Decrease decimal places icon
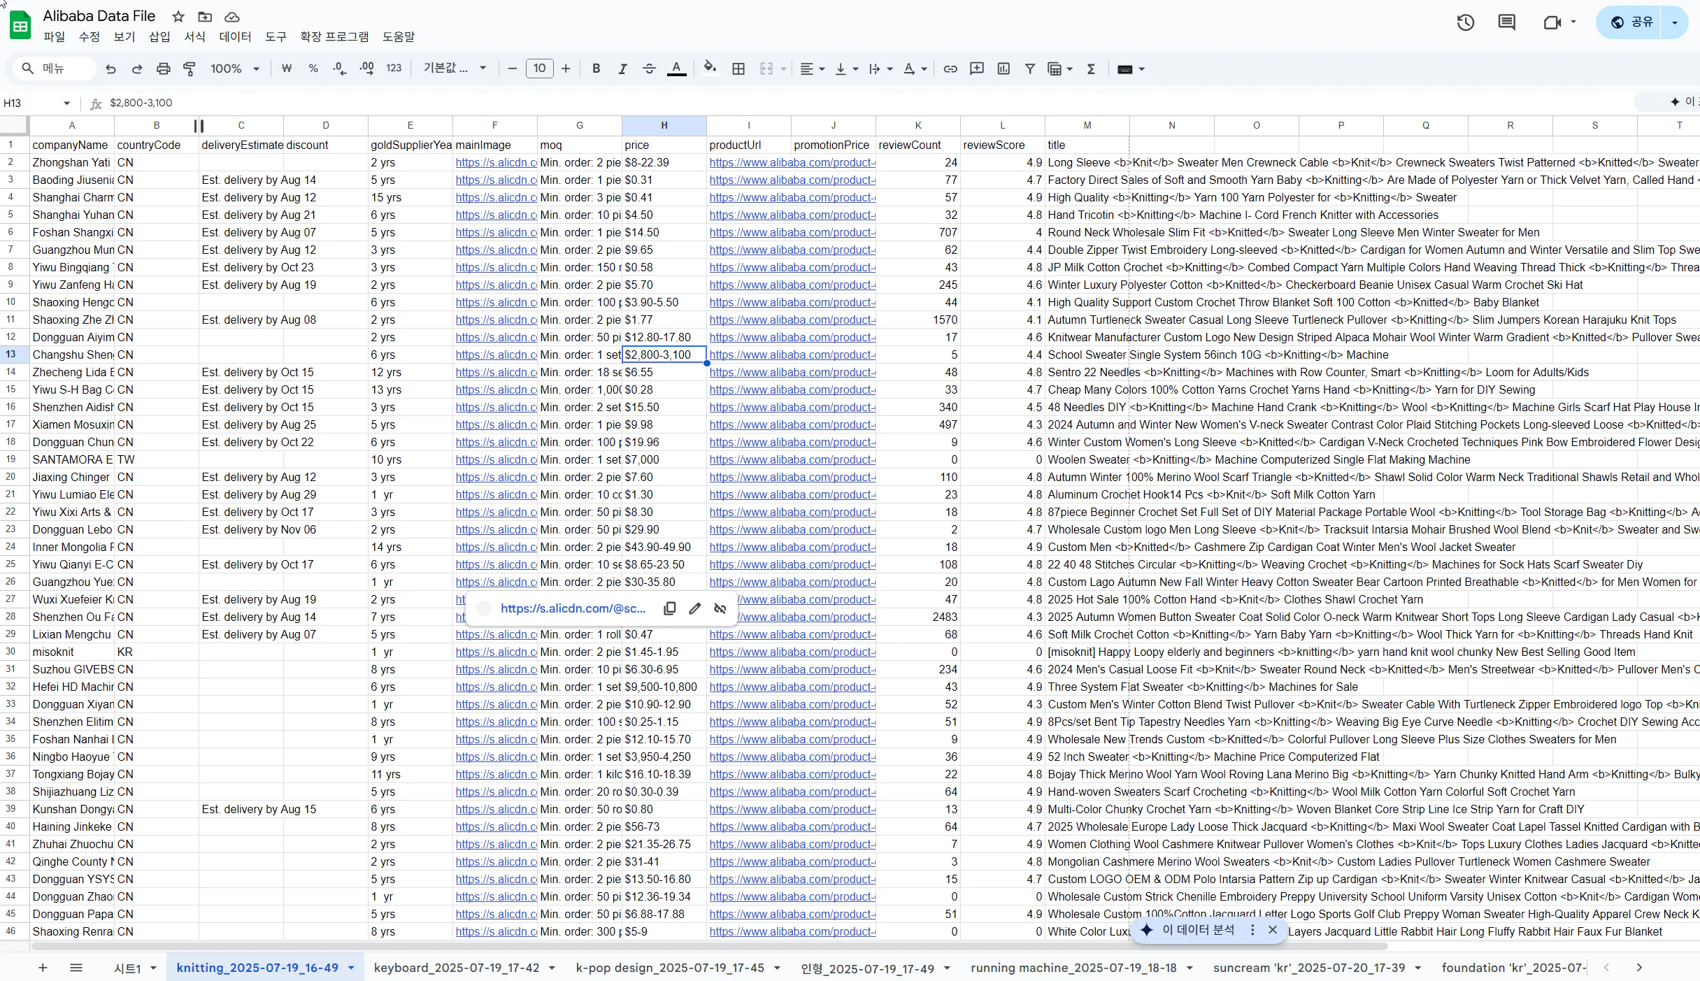 [340, 69]
